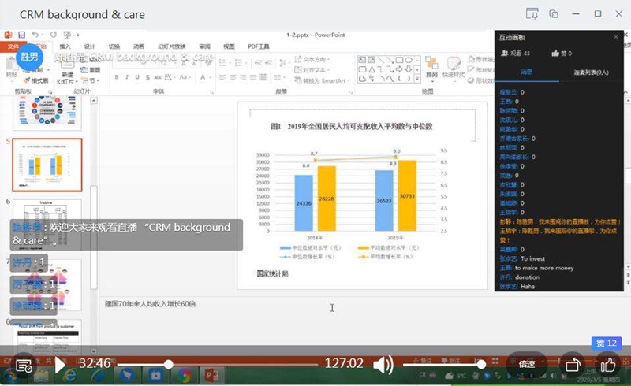631x386 pixels.
Task: Click the 赞 12 likes badge
Action: (x=606, y=343)
